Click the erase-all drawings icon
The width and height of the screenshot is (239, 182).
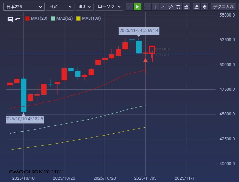click(204, 7)
